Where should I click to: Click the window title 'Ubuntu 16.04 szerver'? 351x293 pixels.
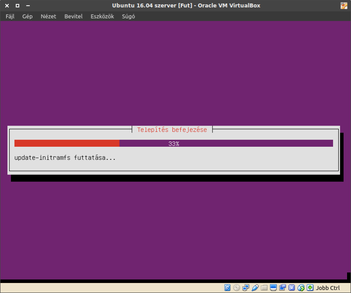click(x=144, y=6)
